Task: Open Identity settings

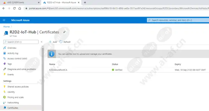Action: pos(11,92)
